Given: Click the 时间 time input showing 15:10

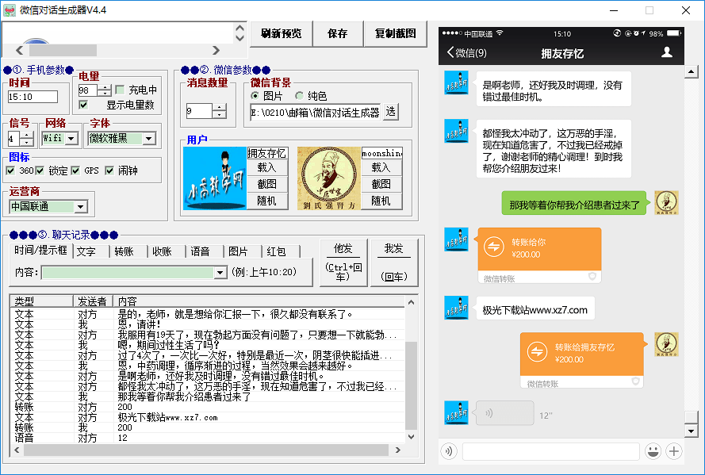Looking at the screenshot, I should click(34, 95).
